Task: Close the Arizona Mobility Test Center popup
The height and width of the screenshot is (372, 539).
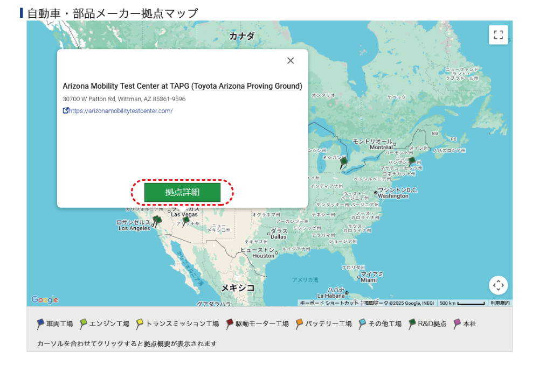Action: (x=291, y=61)
